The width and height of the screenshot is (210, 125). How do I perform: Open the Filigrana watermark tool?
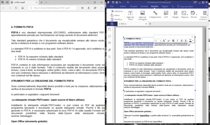pos(184,14)
